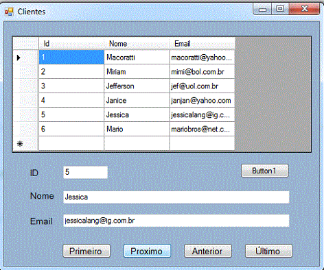
Task: Sort by the Id column header
Action: pyautogui.click(x=71, y=43)
